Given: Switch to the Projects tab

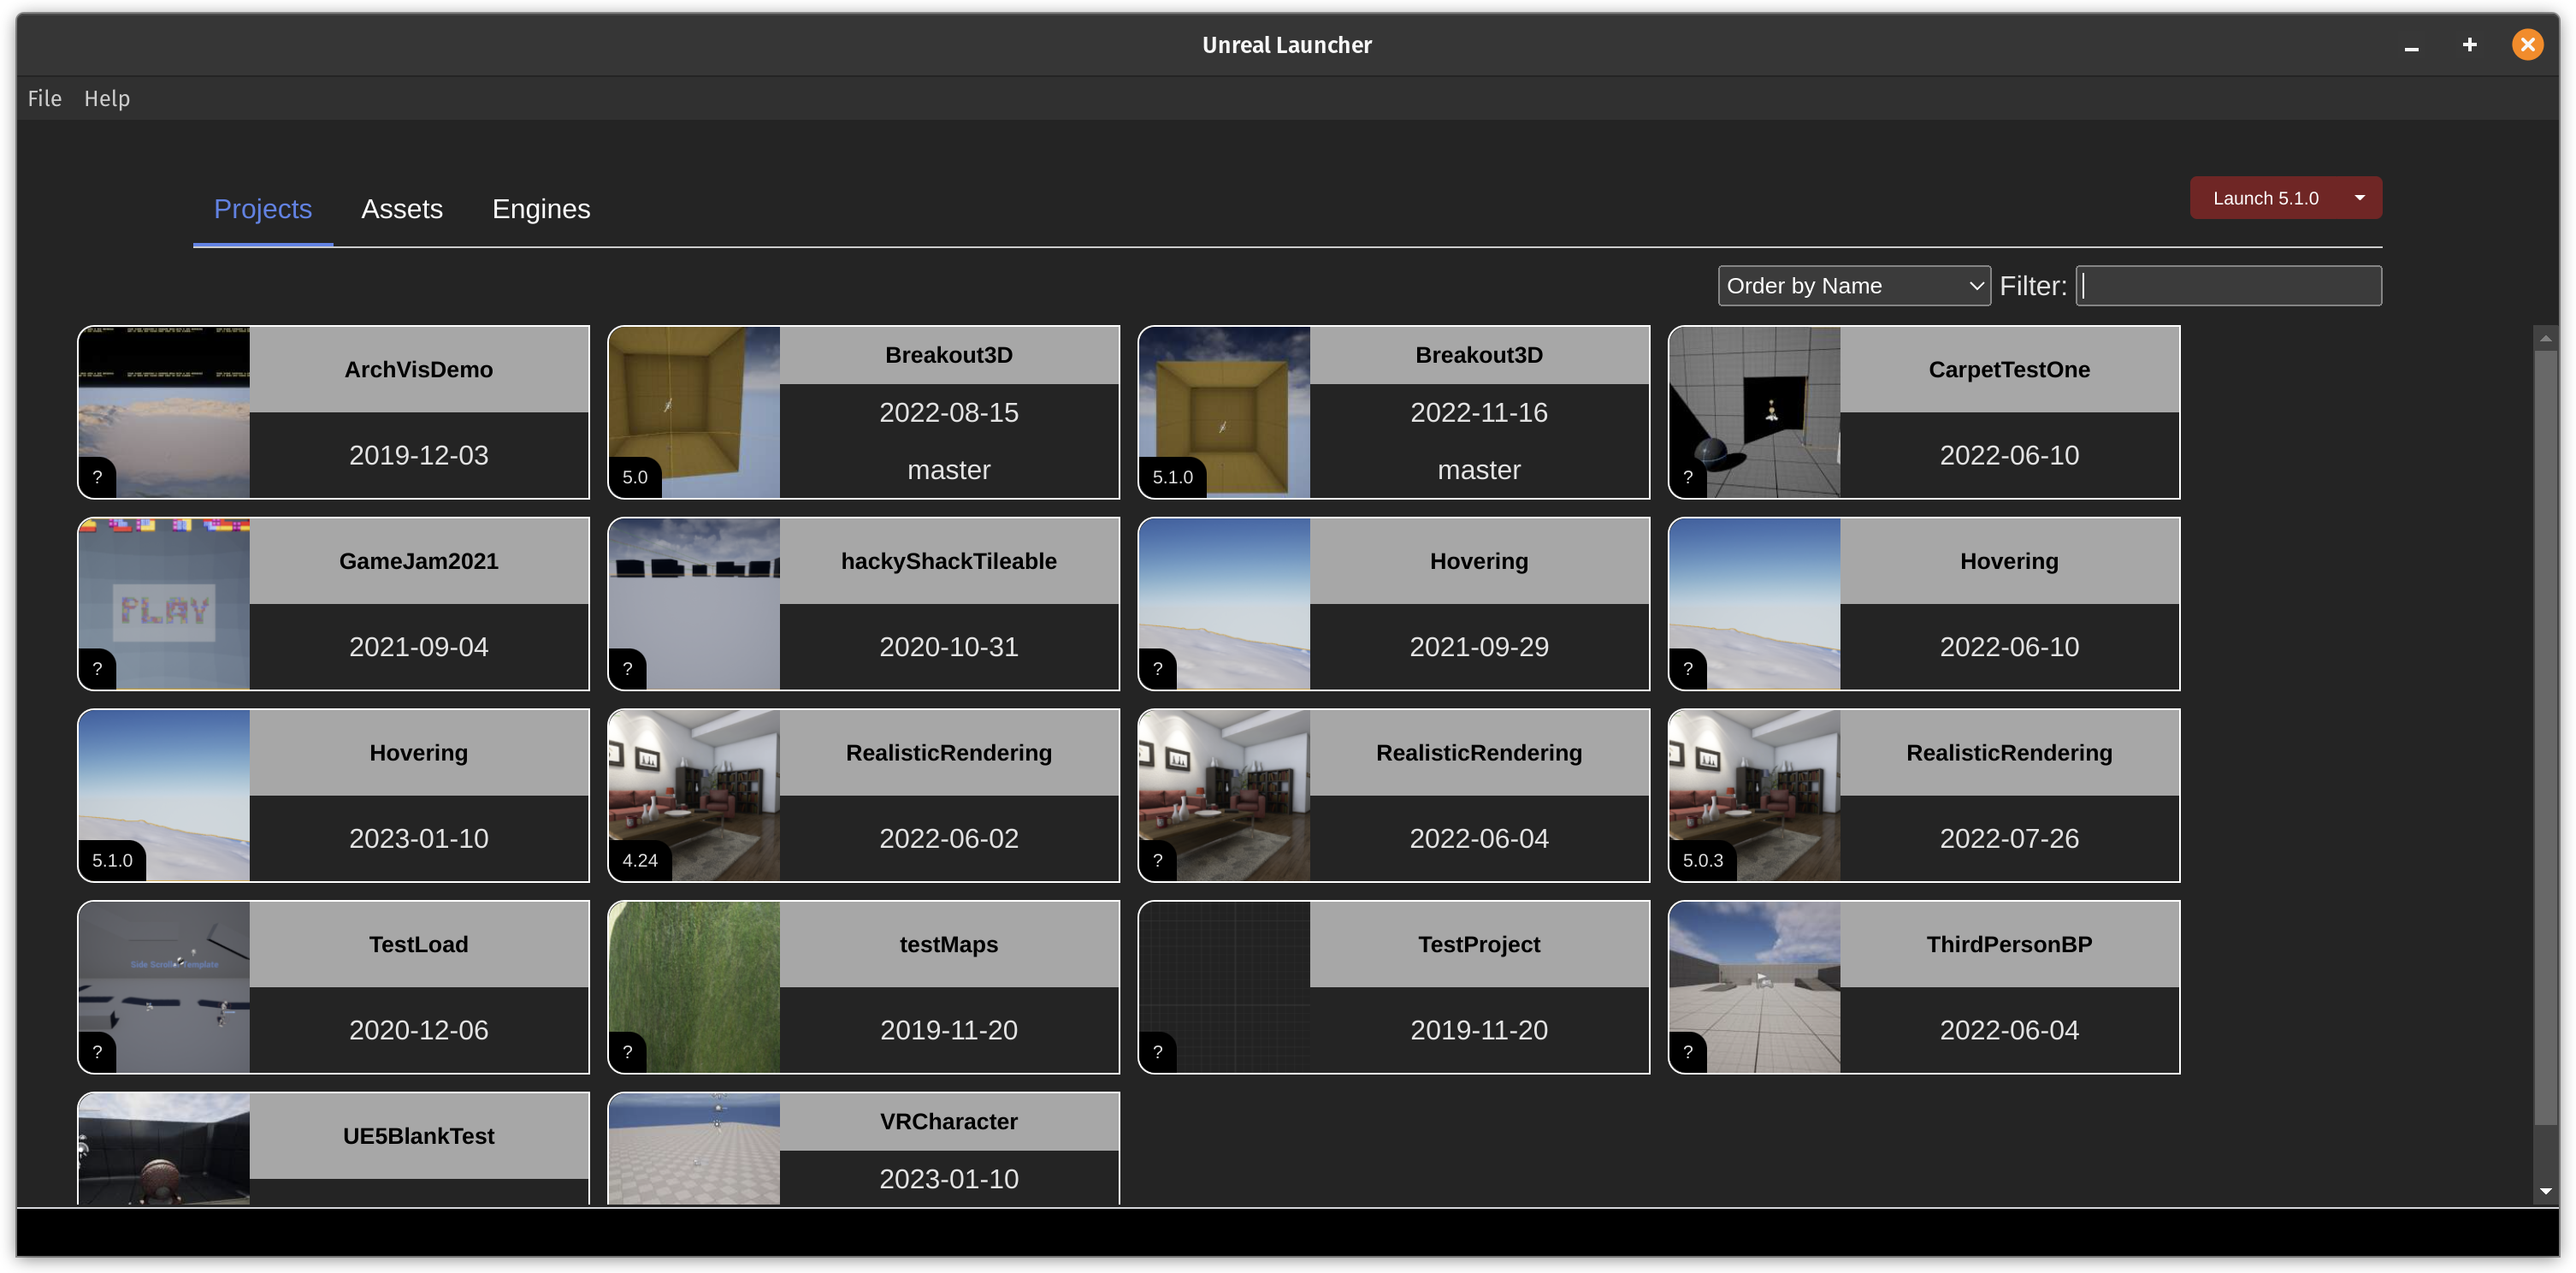Looking at the screenshot, I should pyautogui.click(x=263, y=209).
